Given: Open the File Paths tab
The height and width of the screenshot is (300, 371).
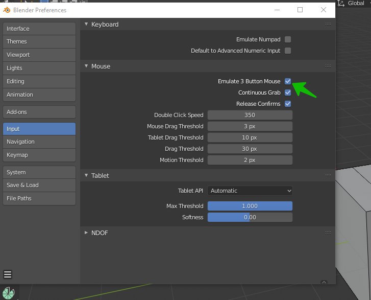Looking at the screenshot, I should [x=39, y=198].
